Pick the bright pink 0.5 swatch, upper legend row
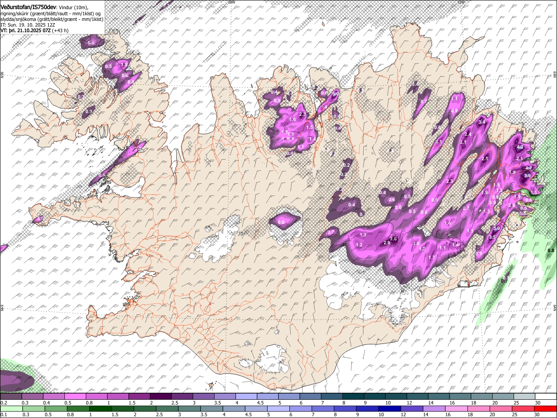 (75, 397)
